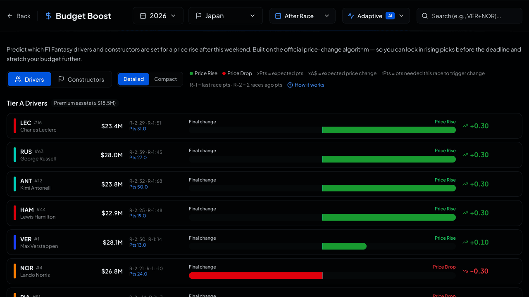Click the How it works help icon
The height and width of the screenshot is (297, 529).
290,85
